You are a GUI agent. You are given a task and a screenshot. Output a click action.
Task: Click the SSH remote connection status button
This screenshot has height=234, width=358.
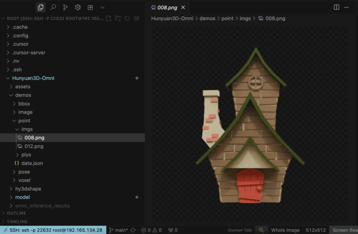[x=52, y=230]
